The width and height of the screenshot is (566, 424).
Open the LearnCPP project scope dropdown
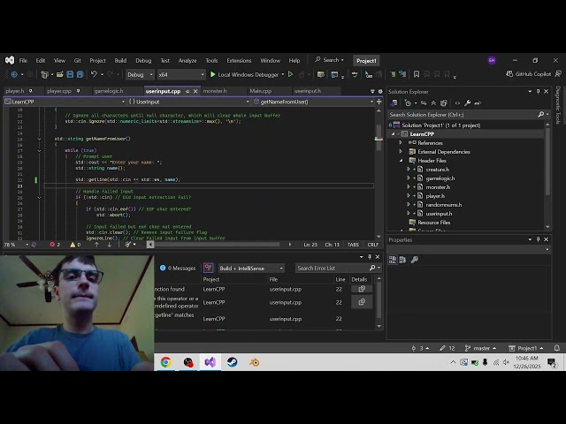click(65, 102)
